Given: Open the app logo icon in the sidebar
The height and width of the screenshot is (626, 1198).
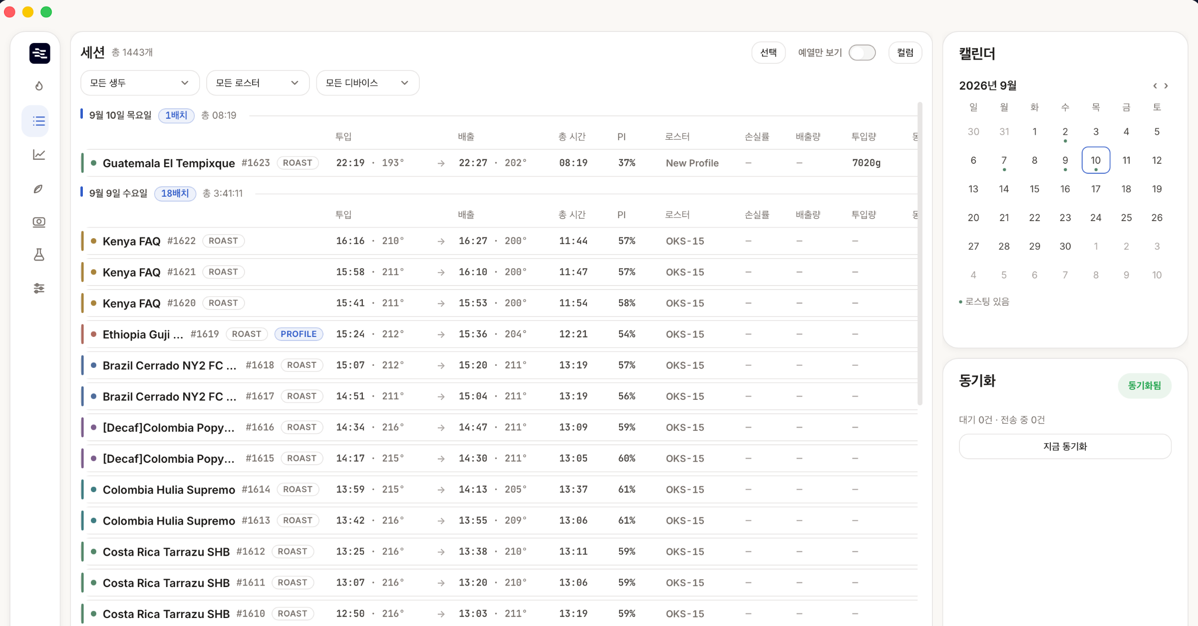Looking at the screenshot, I should coord(39,53).
